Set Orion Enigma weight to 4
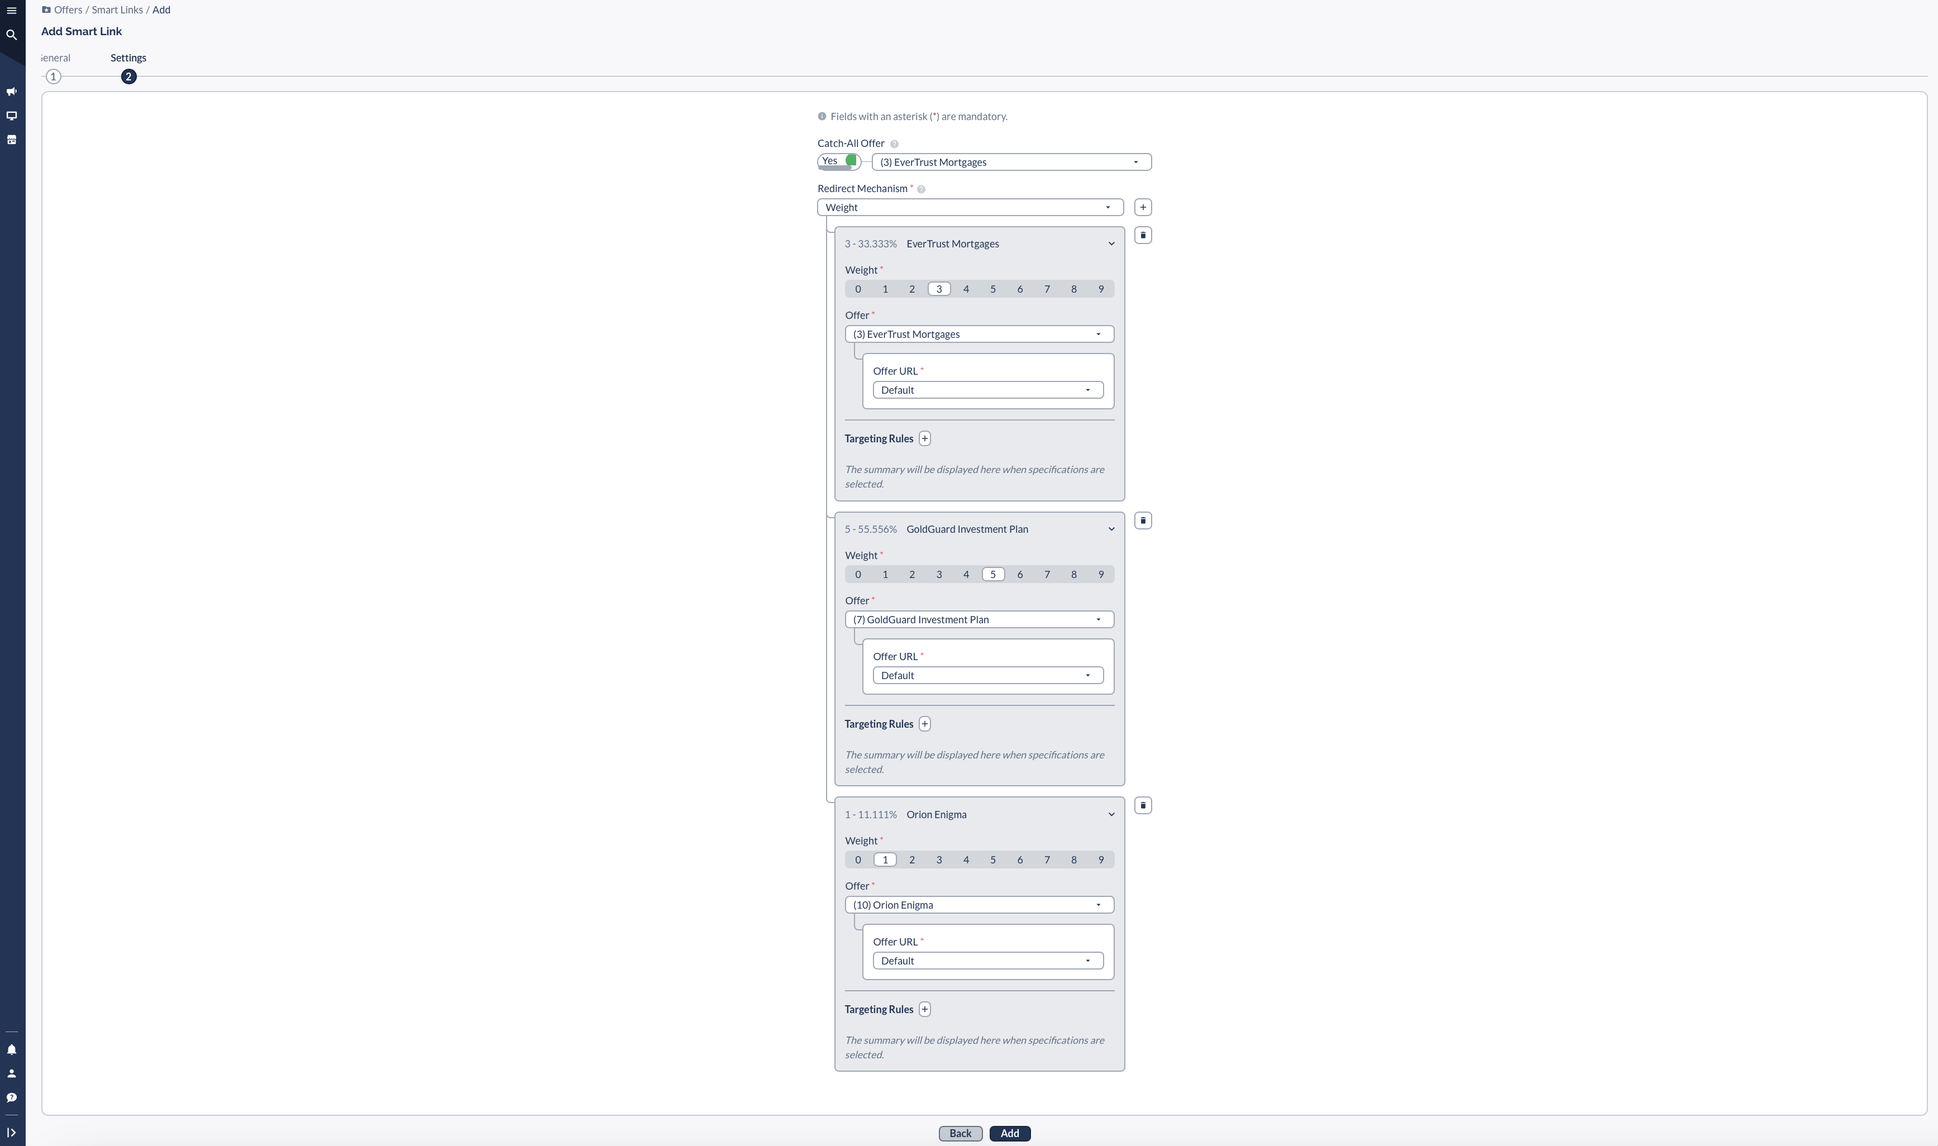The height and width of the screenshot is (1146, 1938). pyautogui.click(x=966, y=859)
